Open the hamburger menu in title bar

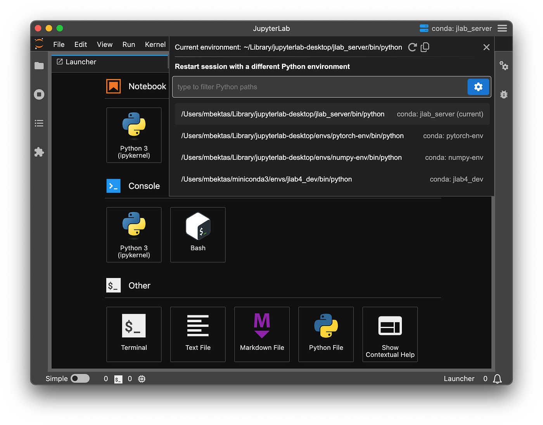(x=502, y=28)
